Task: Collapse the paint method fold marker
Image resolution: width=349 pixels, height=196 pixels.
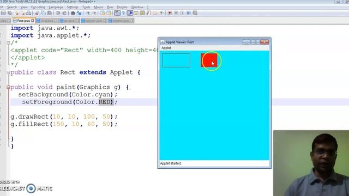Action: click(x=8, y=87)
